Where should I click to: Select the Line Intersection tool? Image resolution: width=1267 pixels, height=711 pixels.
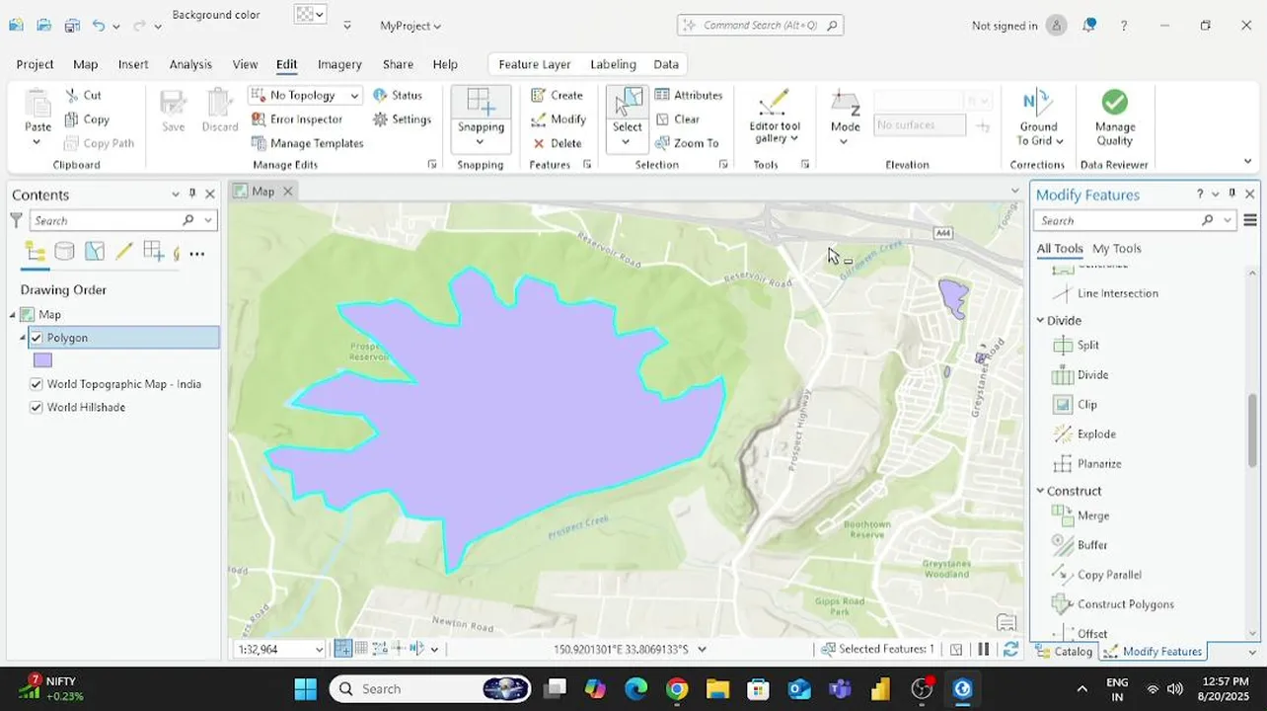[1105, 293]
